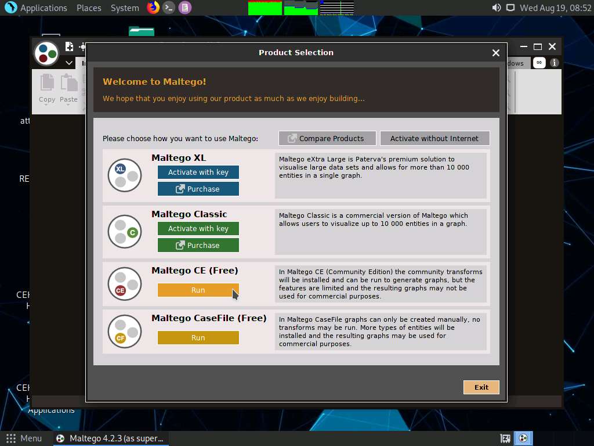Open the text editor launcher in the panel
Image resolution: width=594 pixels, height=446 pixels.
[x=185, y=8]
